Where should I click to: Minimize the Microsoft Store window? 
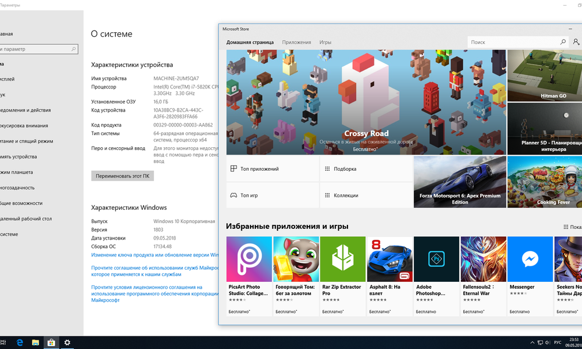tap(570, 29)
